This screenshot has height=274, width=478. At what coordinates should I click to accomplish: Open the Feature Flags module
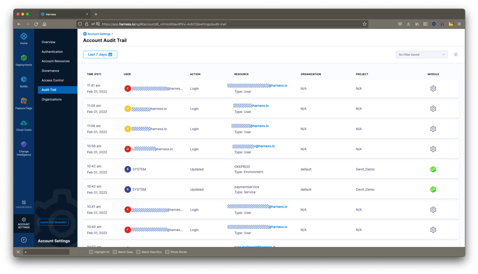(x=24, y=104)
